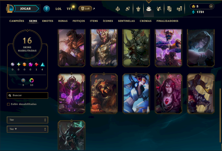Add RP with the plus icon

point(211,6)
